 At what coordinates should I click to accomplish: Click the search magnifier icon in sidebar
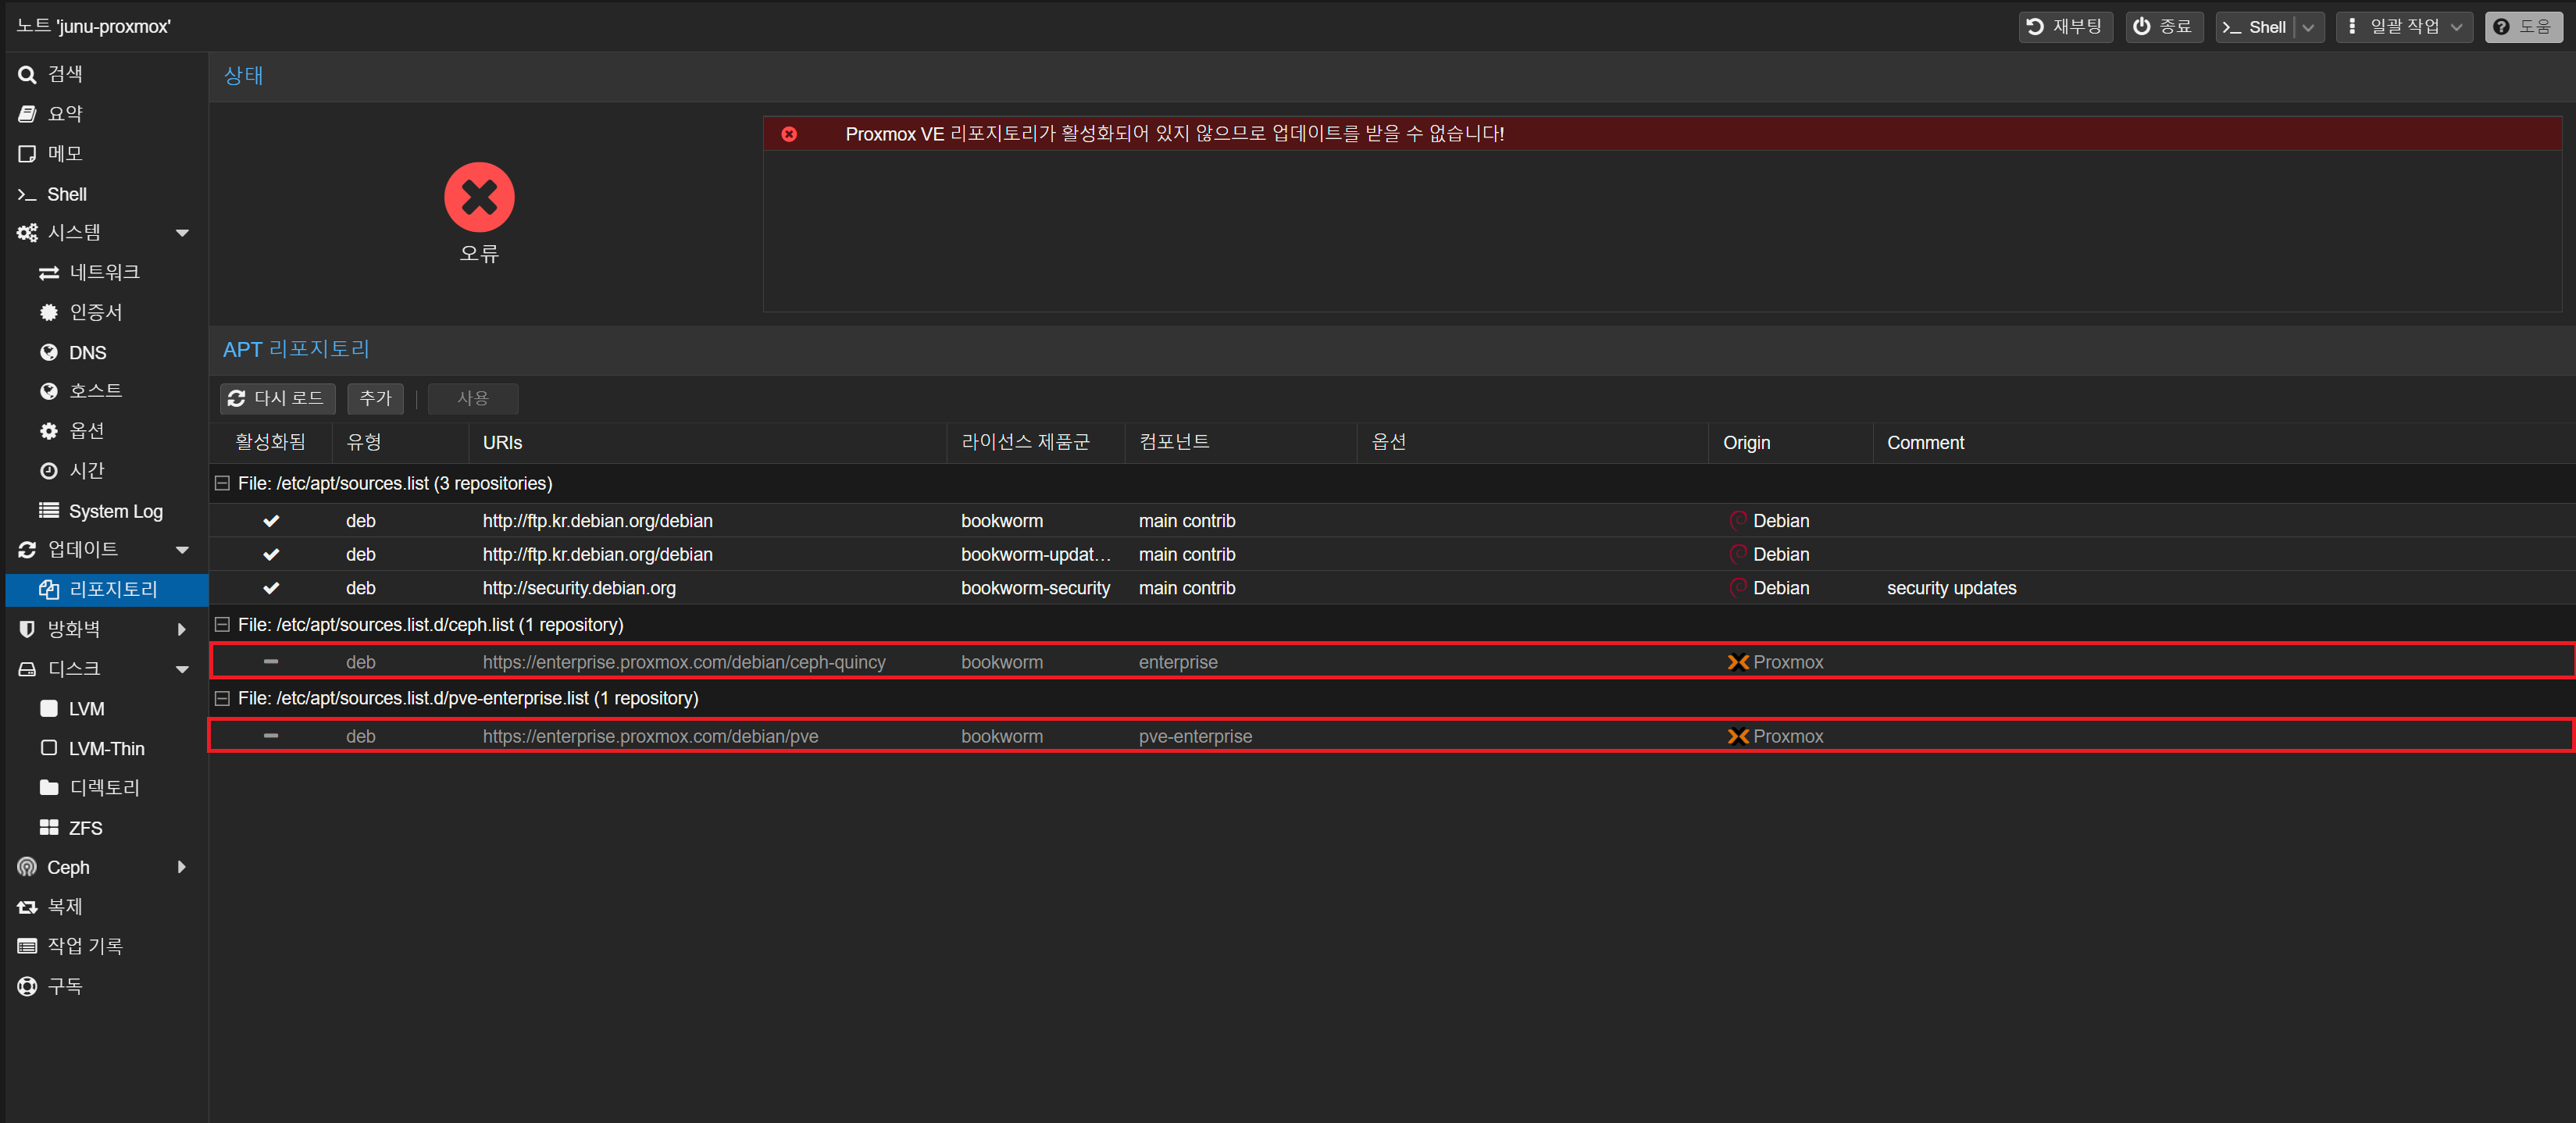[27, 75]
